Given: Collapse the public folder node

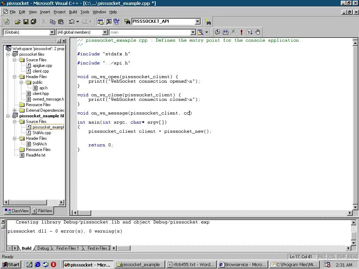Looking at the screenshot, I should tap(21, 82).
